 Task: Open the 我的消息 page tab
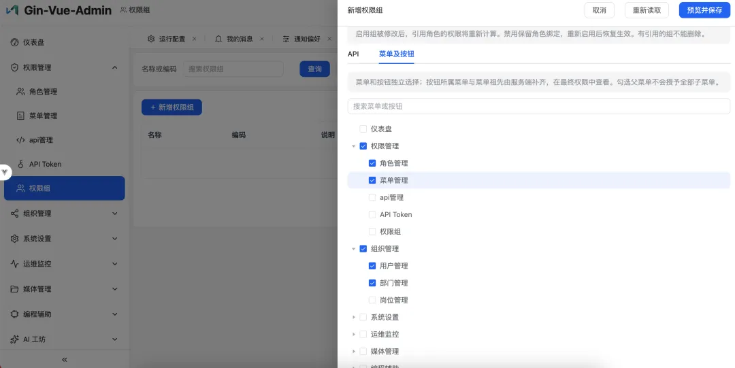point(240,39)
